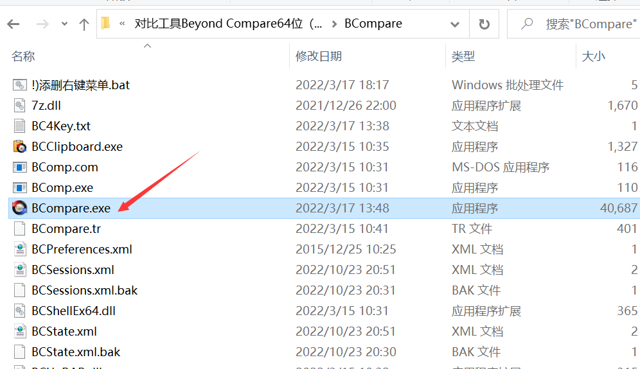Select the BCompare.tr file icon
Image resolution: width=640 pixels, height=369 pixels.
[19, 228]
